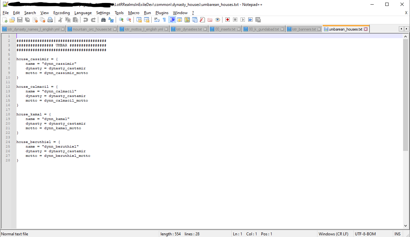Toggle the Show Indent Guide button
410x237 pixels.
172,20
